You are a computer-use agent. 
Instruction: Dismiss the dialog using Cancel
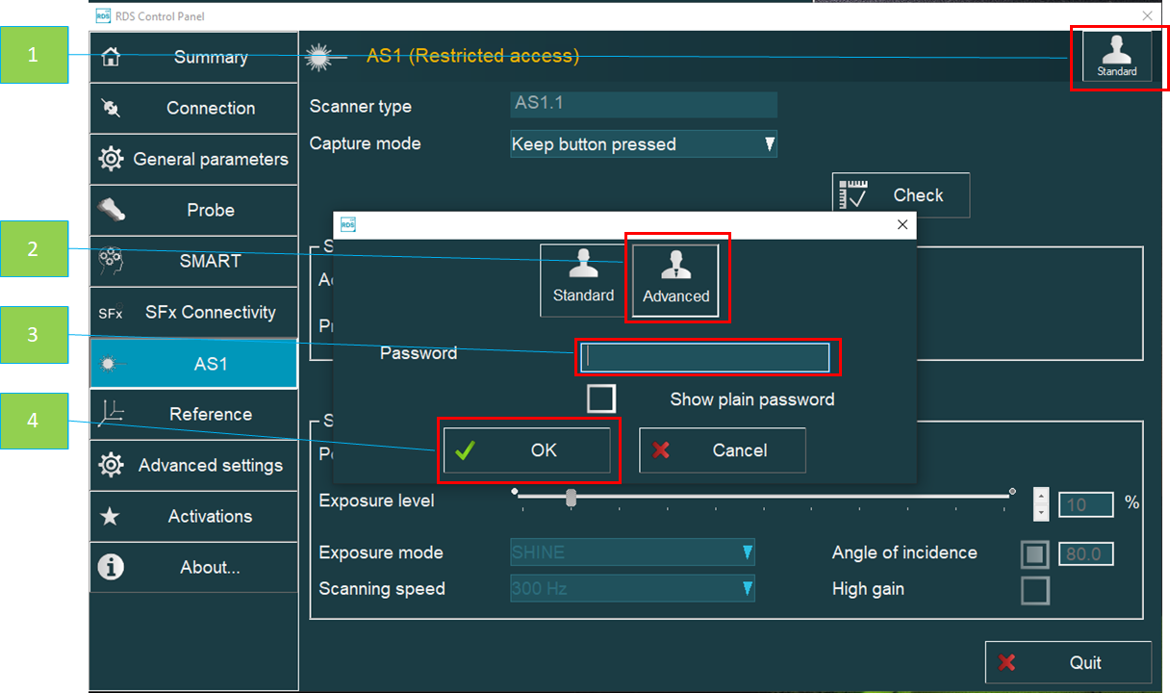click(x=722, y=449)
